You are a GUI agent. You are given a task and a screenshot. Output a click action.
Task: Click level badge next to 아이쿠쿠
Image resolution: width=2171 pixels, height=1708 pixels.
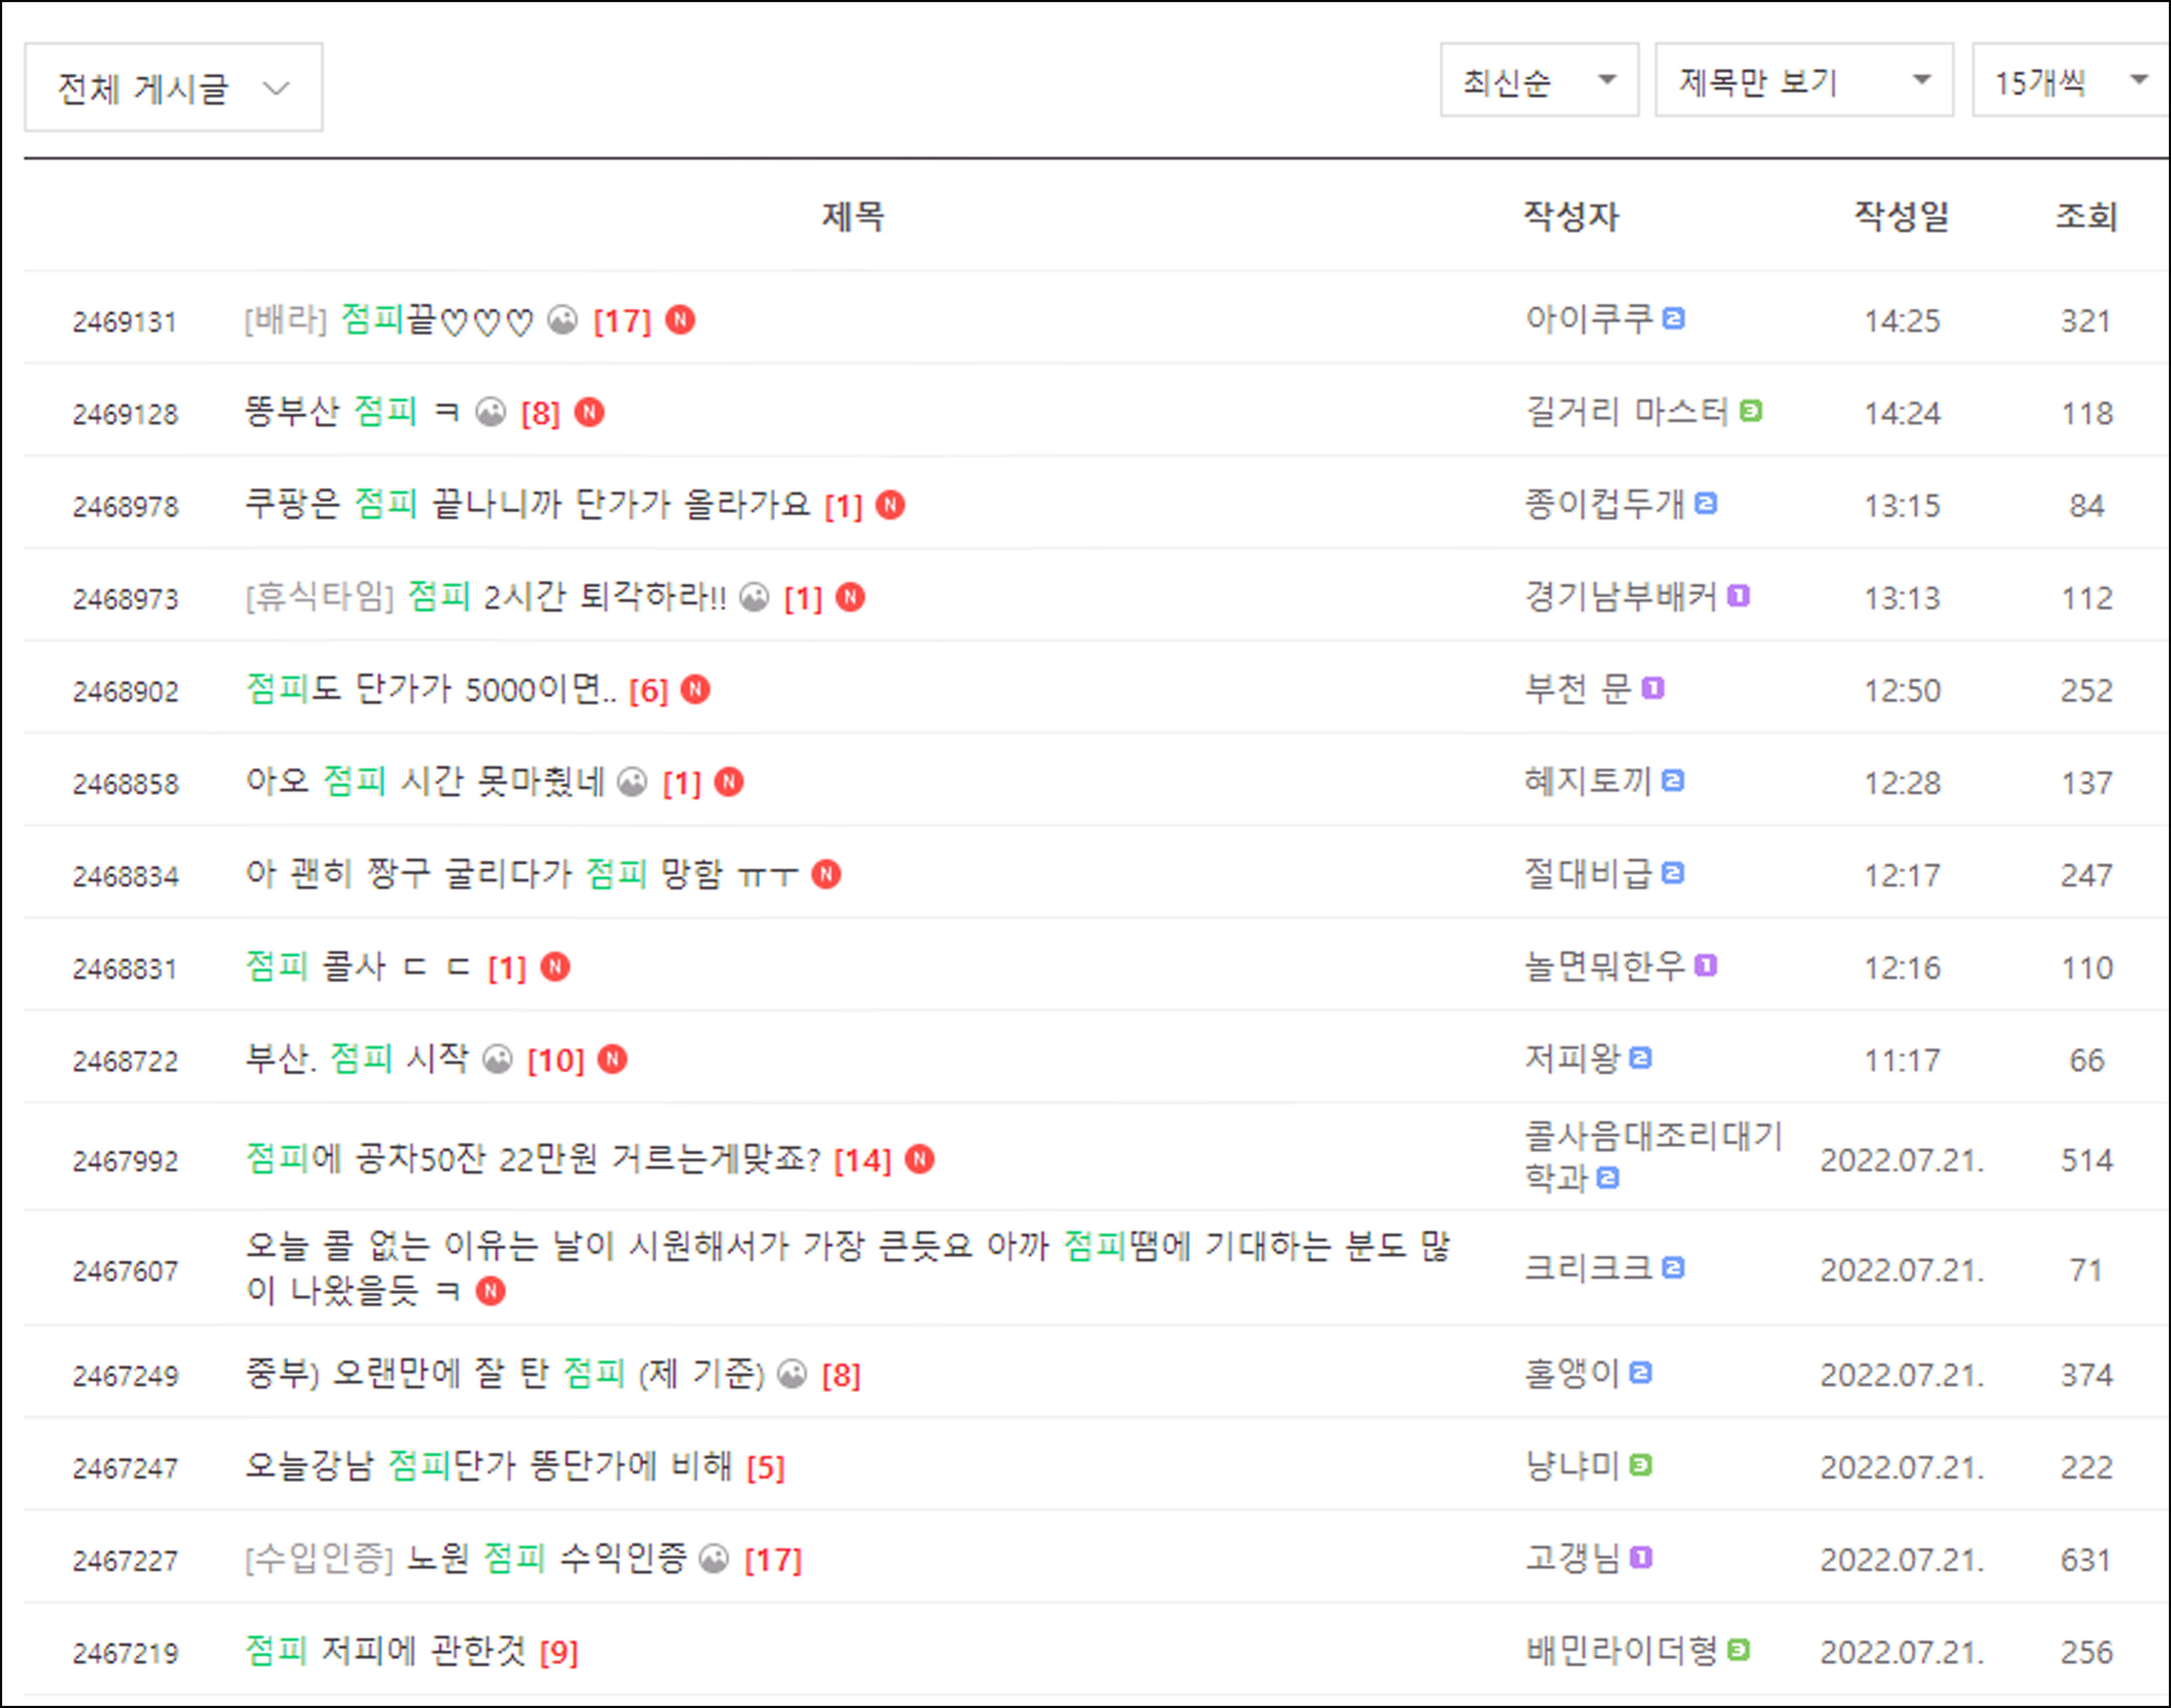click(1674, 319)
